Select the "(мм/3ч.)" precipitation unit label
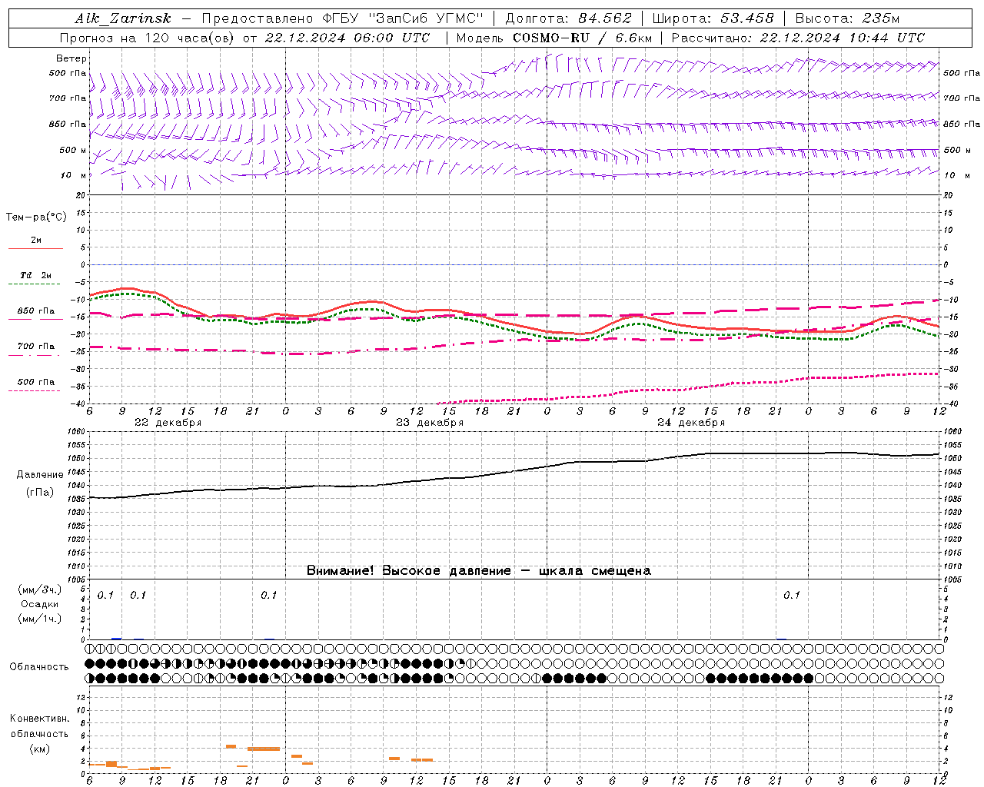 click(40, 589)
